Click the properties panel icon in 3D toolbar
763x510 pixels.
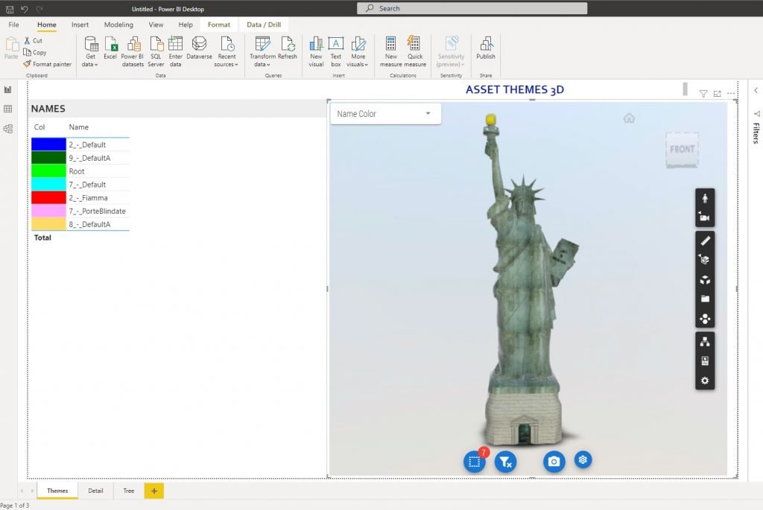pyautogui.click(x=705, y=361)
